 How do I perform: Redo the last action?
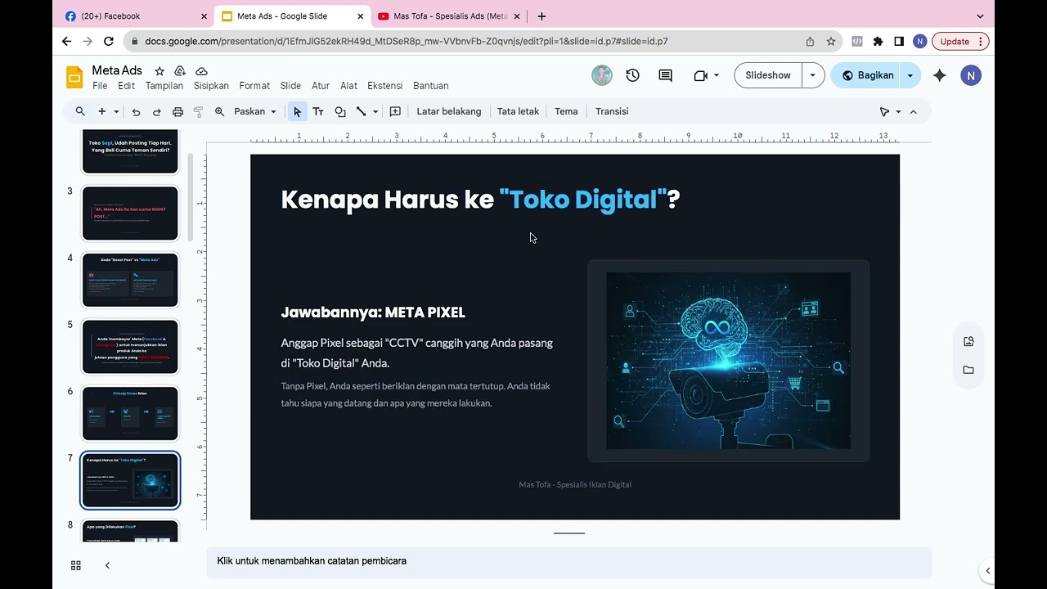tap(156, 111)
